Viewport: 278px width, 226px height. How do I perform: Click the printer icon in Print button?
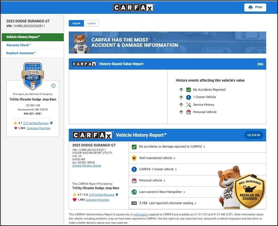[x=251, y=7]
